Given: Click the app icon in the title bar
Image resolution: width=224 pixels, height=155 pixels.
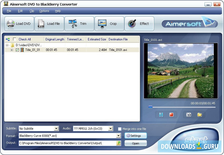Looking at the screenshot, I should [6, 4].
